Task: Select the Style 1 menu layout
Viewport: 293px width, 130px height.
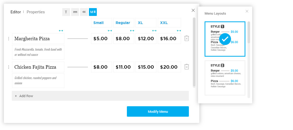Action: click(x=225, y=39)
